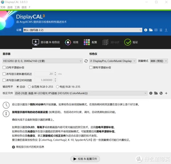Switch to 配置 tab
The image size is (171, 164).
click(90, 42)
